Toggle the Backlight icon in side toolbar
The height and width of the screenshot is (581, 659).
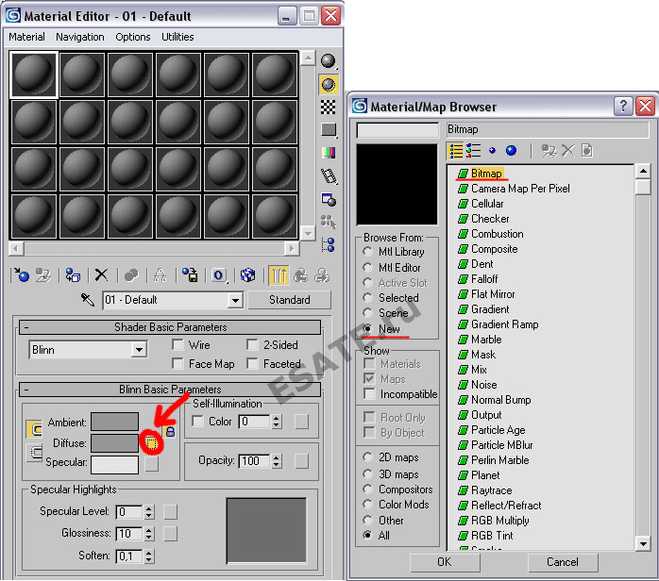pos(329,84)
